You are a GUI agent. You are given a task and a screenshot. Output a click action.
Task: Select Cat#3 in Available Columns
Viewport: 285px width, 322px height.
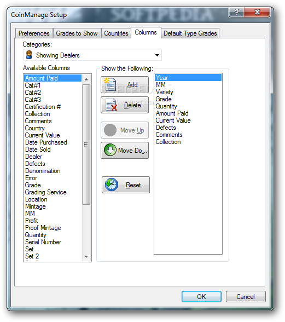pos(53,100)
